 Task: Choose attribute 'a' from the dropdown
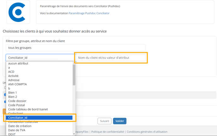click(39, 68)
